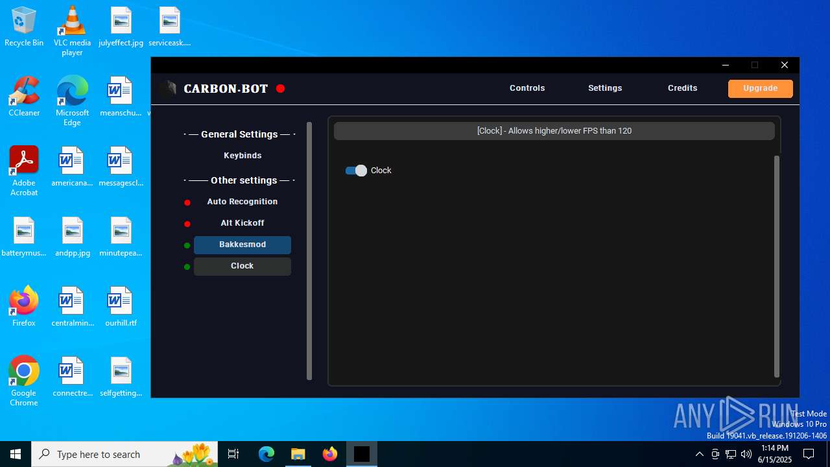Click green indicator next to Bakkesmod
830x467 pixels.
[187, 246]
